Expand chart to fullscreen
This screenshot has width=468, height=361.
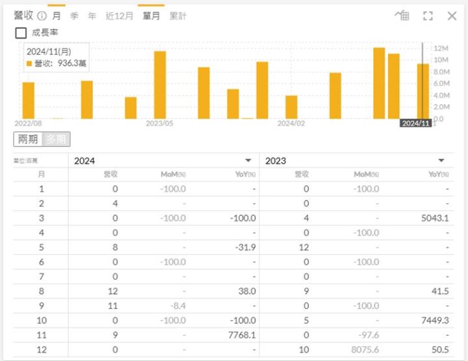[428, 16]
